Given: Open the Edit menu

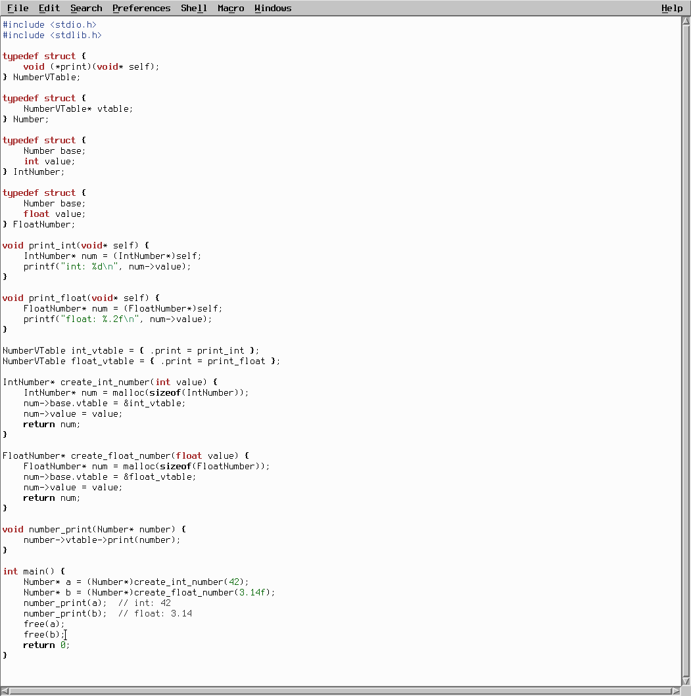Looking at the screenshot, I should [49, 8].
